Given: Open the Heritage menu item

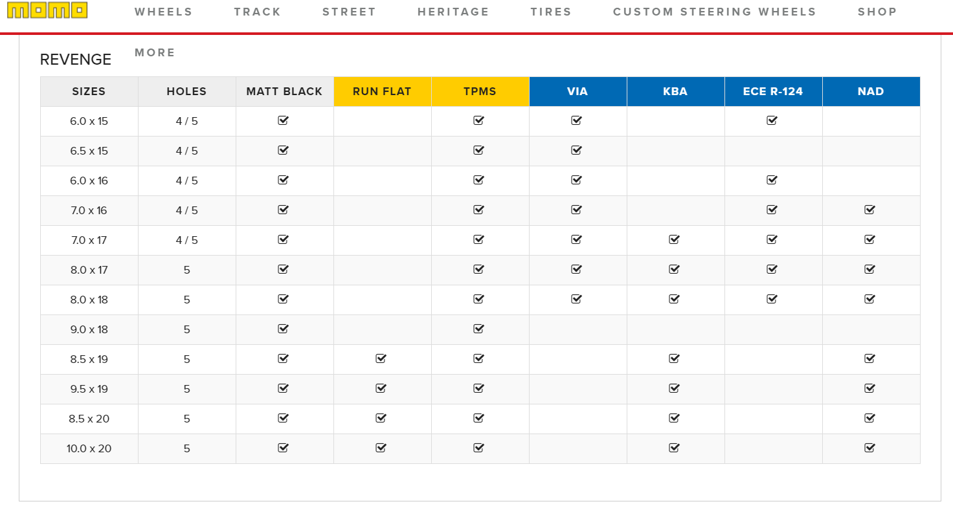Looking at the screenshot, I should tap(453, 12).
